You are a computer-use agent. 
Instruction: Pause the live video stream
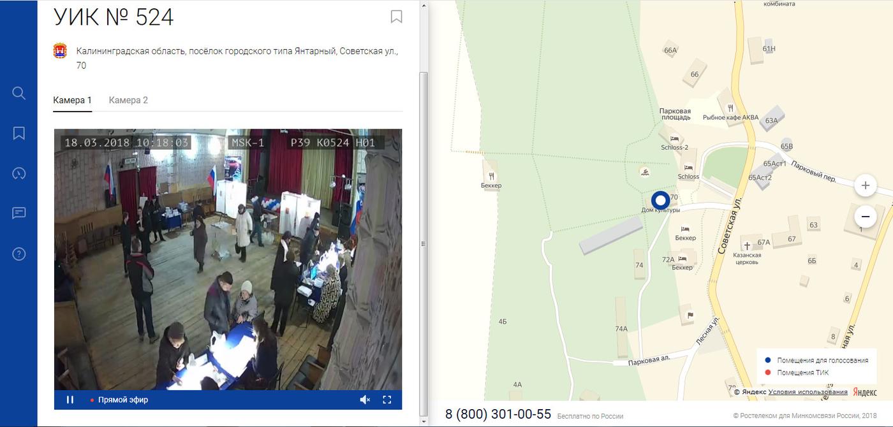pos(70,400)
